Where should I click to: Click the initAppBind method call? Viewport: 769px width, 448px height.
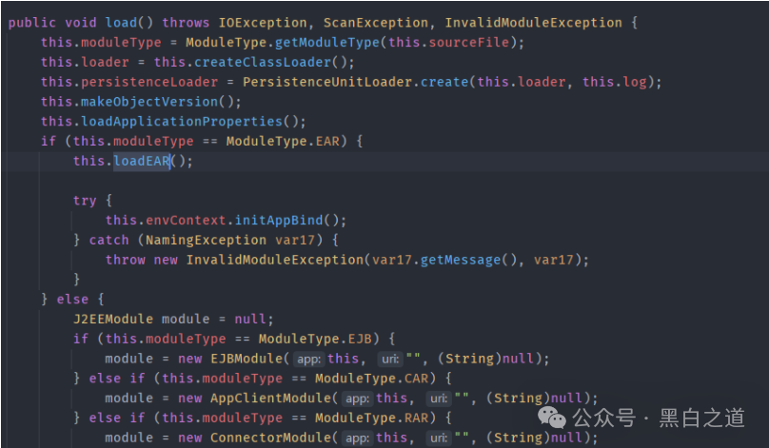[x=279, y=220]
